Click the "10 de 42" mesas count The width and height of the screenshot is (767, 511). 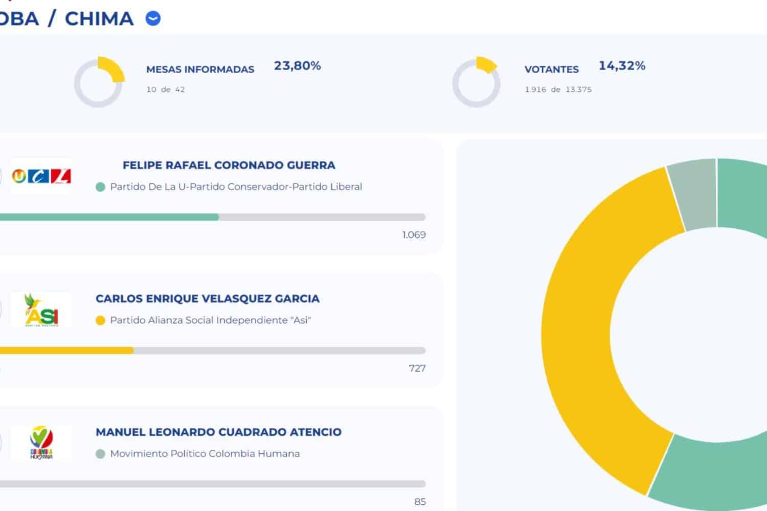166,89
